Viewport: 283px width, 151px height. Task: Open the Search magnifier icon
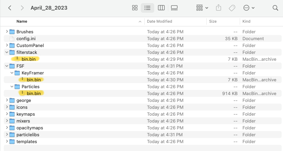[275, 8]
